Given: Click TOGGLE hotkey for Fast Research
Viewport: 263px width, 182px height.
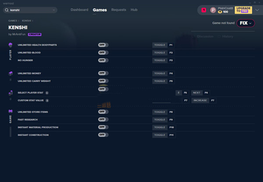Looking at the screenshot, I should pos(163,119).
